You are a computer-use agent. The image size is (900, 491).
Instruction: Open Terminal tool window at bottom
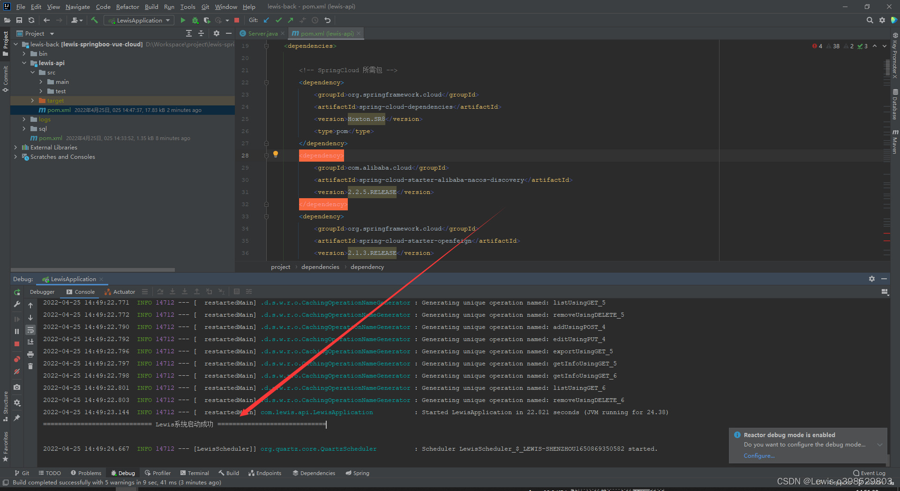[195, 473]
